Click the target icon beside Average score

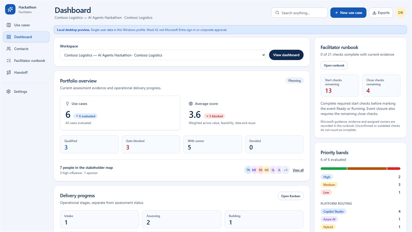coord(191,103)
